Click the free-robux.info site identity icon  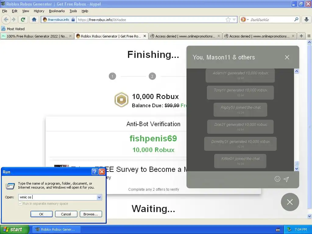45,19
